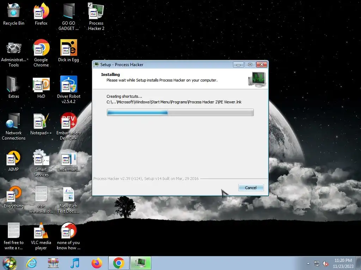Click the Process Hacker Setup taskbar button
Viewport: 361px width, 270px height.
coord(141,263)
